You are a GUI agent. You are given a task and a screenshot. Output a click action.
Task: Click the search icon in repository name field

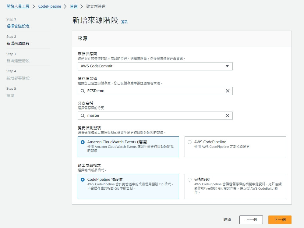click(83, 91)
